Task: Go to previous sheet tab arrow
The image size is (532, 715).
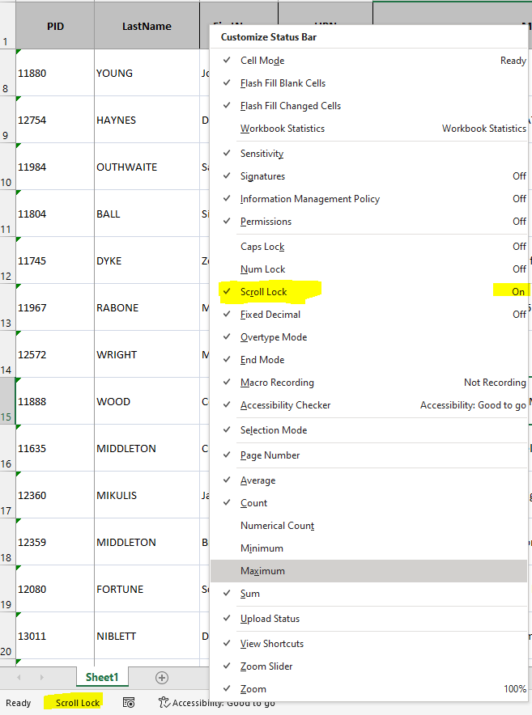Action: click(19, 678)
